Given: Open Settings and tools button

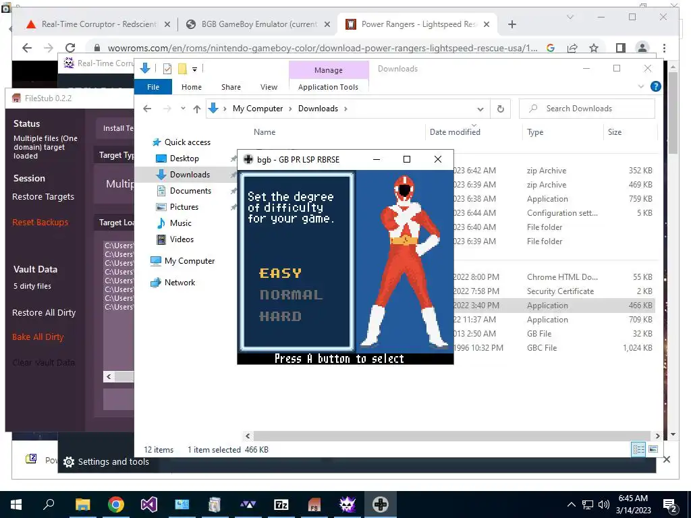Looking at the screenshot, I should point(106,461).
